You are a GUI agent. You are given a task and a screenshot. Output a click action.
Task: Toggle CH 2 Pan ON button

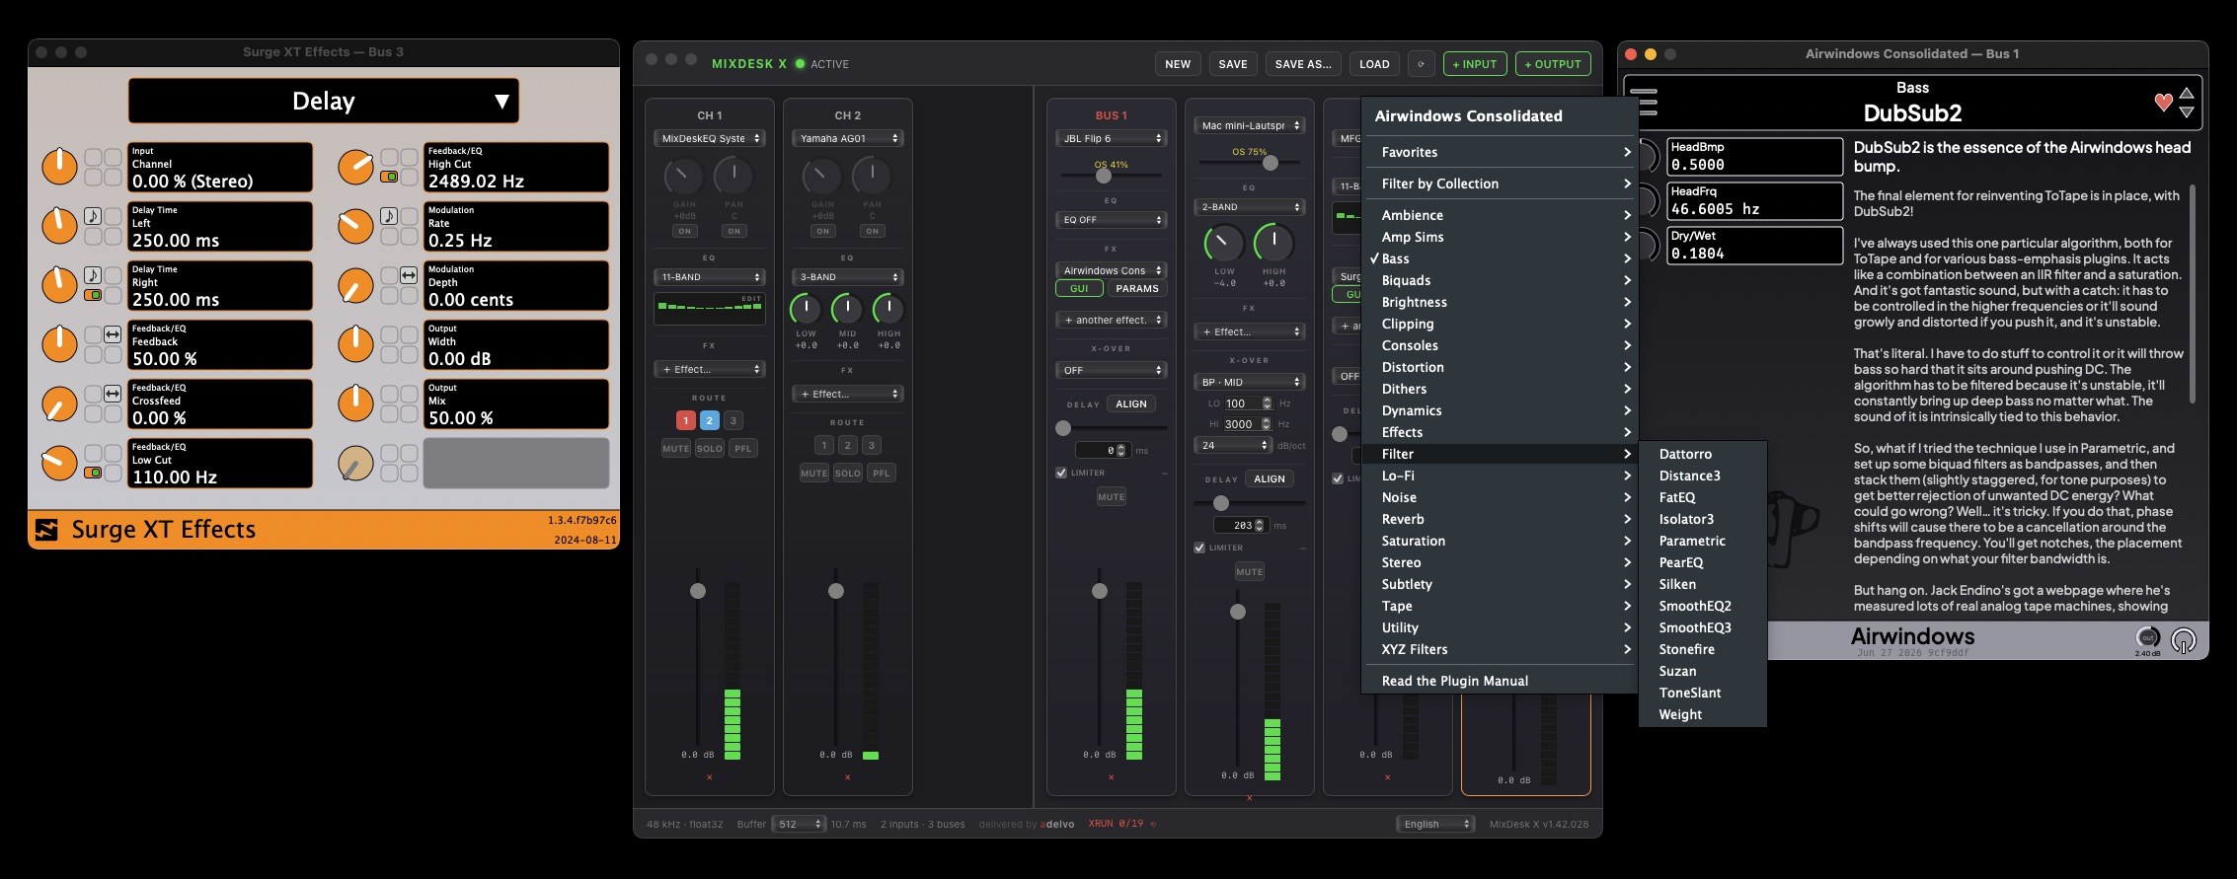point(872,231)
